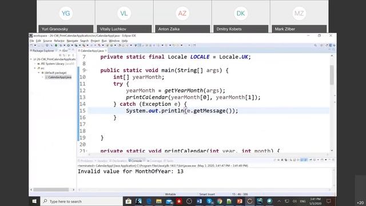Open the Project menu

[95, 41]
